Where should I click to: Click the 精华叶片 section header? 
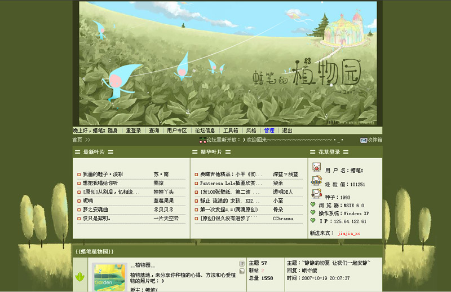coord(211,152)
